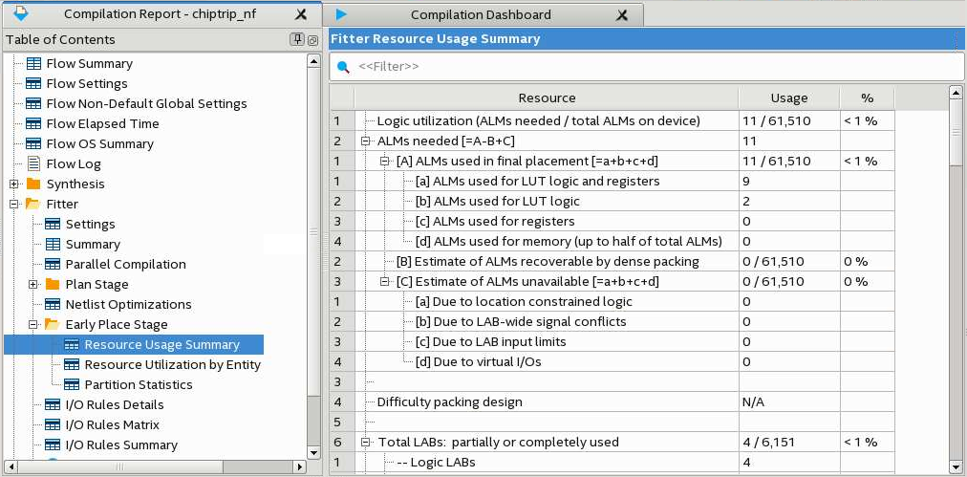Click the Synthesis folder icon
Viewport: 967px width, 477px height.
click(x=33, y=184)
